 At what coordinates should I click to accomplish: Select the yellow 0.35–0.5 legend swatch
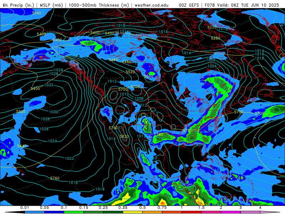[x=133, y=212]
